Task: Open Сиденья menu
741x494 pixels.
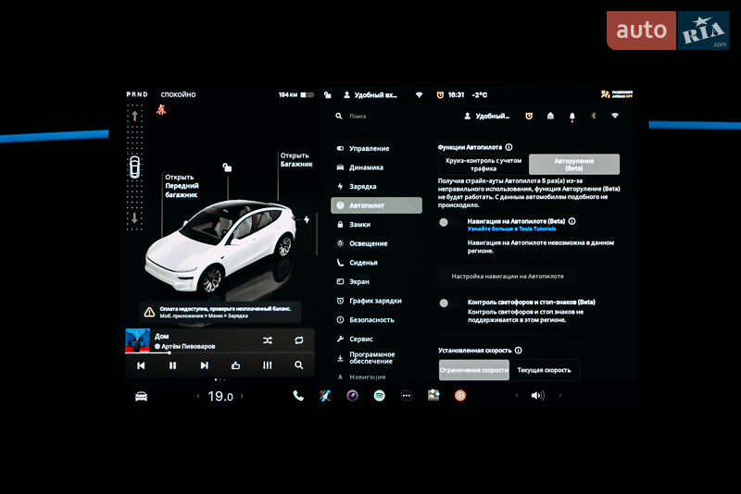Action: [x=376, y=263]
